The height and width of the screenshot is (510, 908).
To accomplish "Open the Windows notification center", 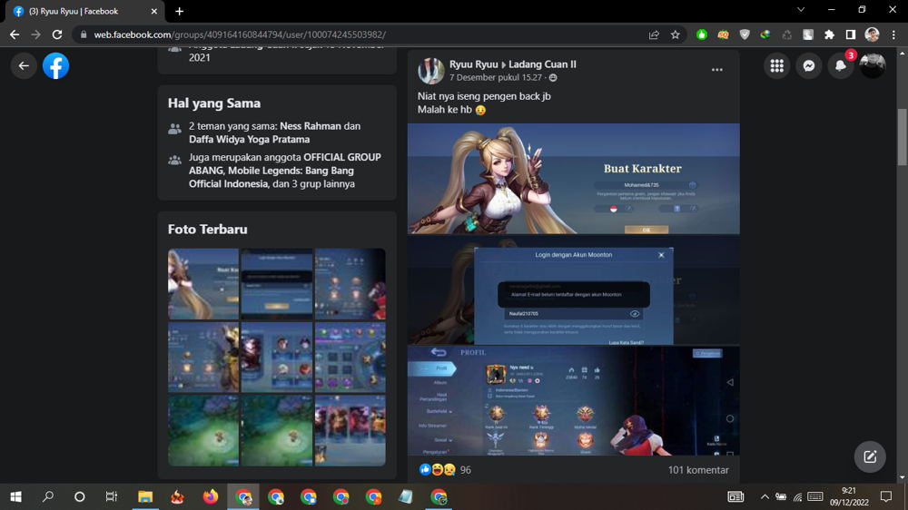I will [x=886, y=496].
